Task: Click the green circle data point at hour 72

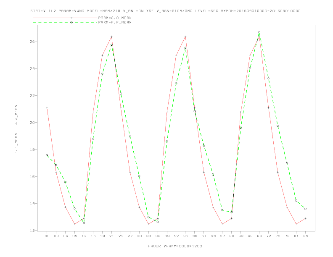Action: pos(268,79)
